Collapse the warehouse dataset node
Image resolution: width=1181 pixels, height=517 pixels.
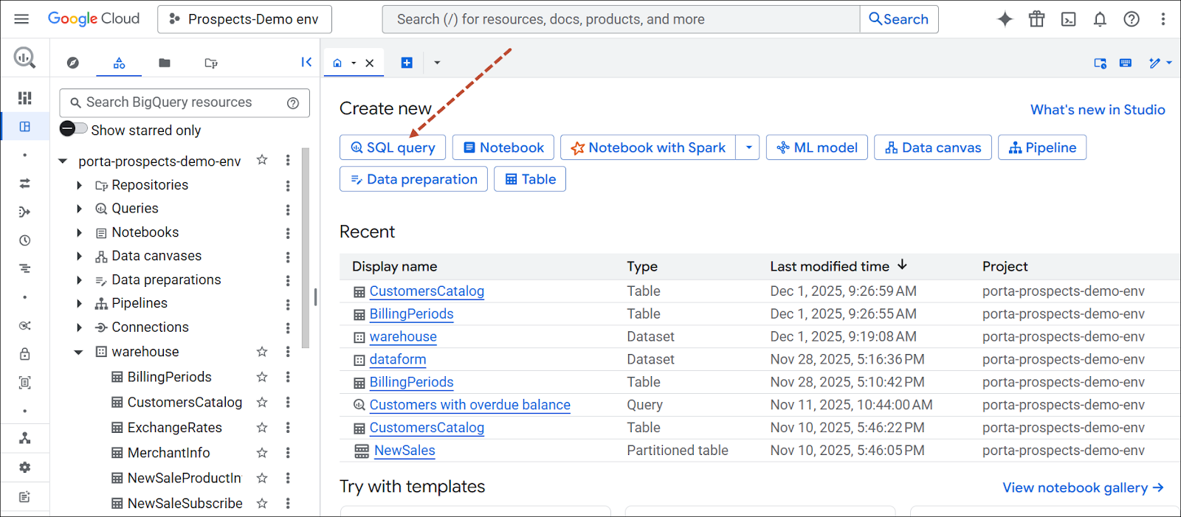79,352
